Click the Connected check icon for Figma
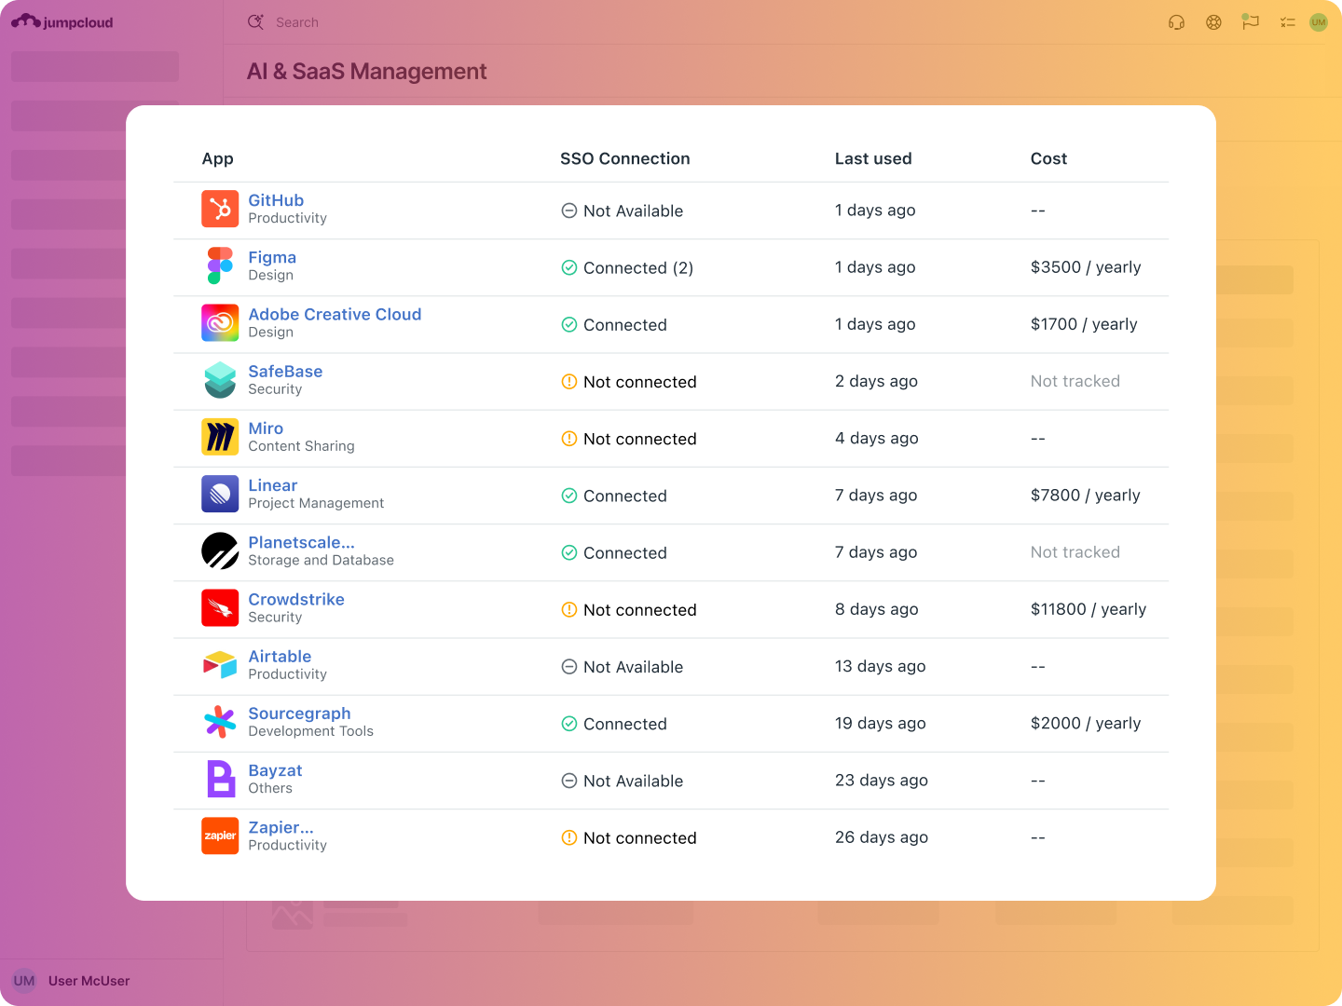This screenshot has width=1342, height=1006. coord(569,267)
